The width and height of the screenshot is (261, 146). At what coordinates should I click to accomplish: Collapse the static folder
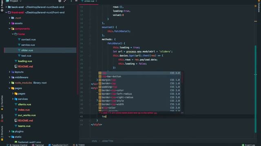(9, 137)
